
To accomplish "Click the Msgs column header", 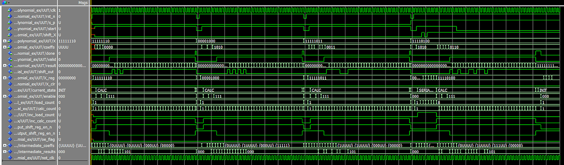I will point(83,3).
